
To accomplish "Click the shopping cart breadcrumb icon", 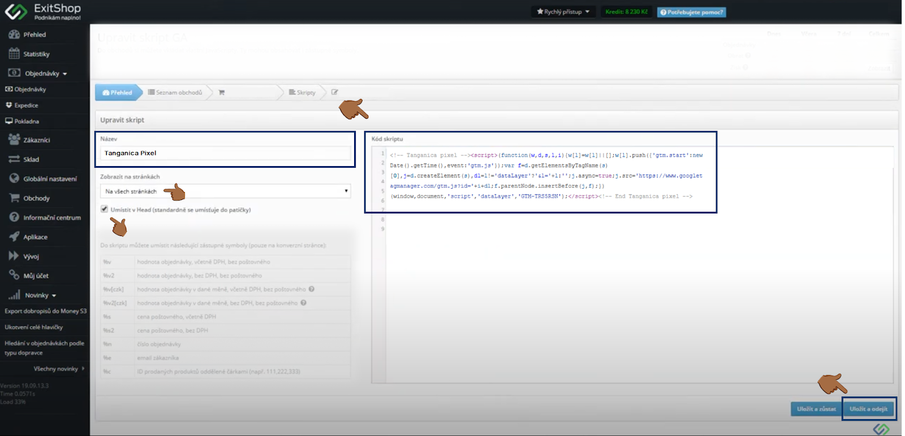I will 222,92.
